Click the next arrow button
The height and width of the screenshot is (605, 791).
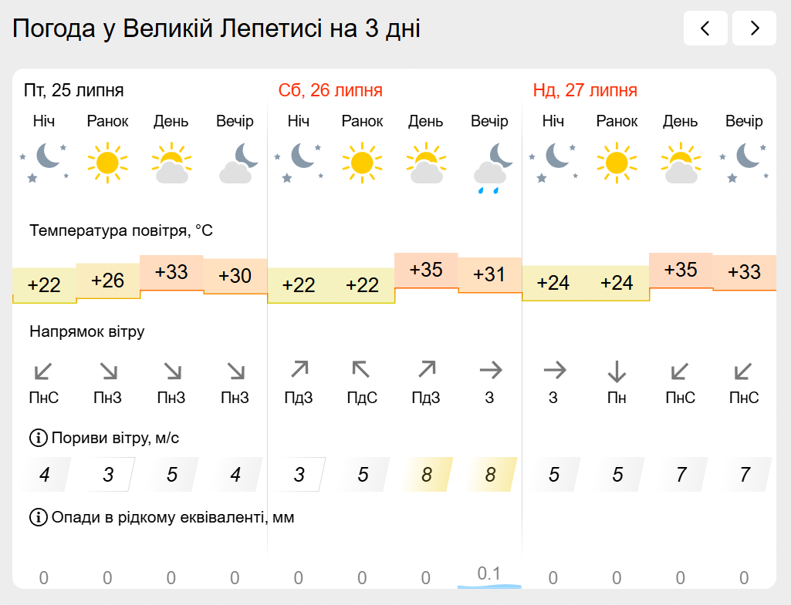[x=754, y=29]
